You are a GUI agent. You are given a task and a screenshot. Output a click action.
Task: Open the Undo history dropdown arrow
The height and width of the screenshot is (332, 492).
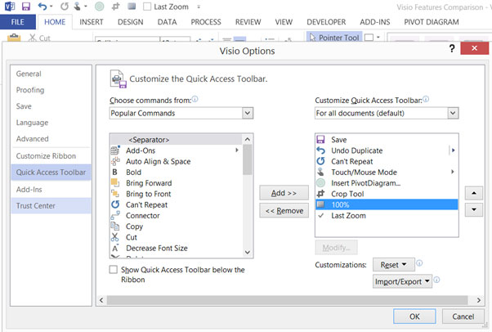click(51, 7)
